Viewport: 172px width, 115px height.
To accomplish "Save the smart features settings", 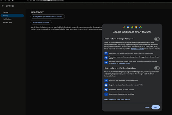I will click(x=155, y=107).
